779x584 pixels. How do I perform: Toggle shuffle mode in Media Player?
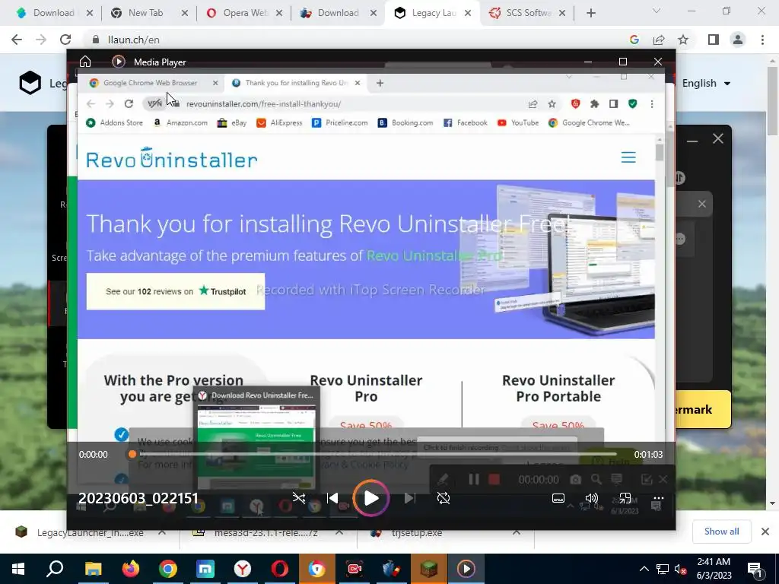coord(298,498)
